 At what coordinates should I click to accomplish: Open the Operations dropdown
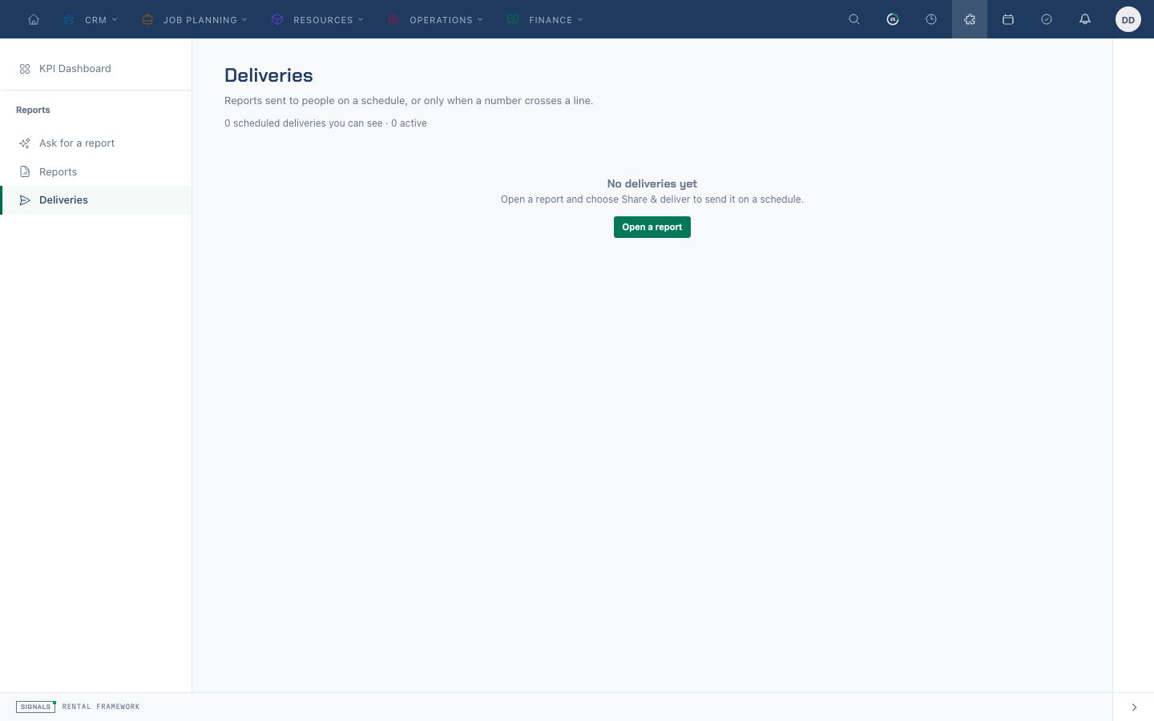436,19
